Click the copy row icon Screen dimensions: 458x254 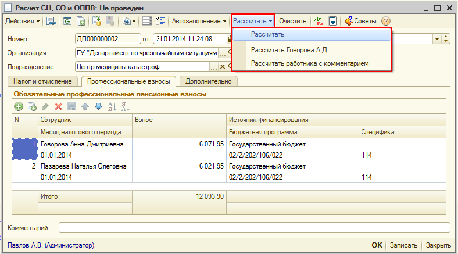[x=32, y=106]
